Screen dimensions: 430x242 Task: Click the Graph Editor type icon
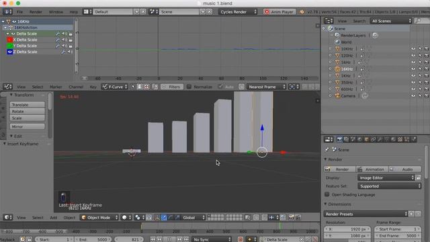tap(7, 87)
